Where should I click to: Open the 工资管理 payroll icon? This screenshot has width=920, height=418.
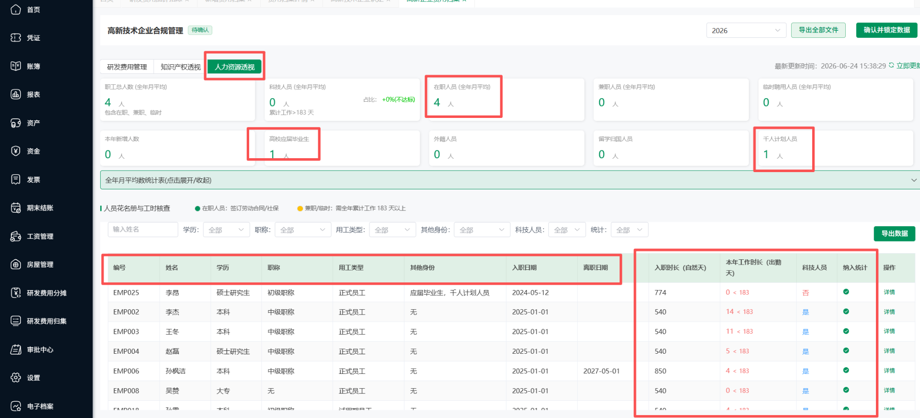coord(16,236)
